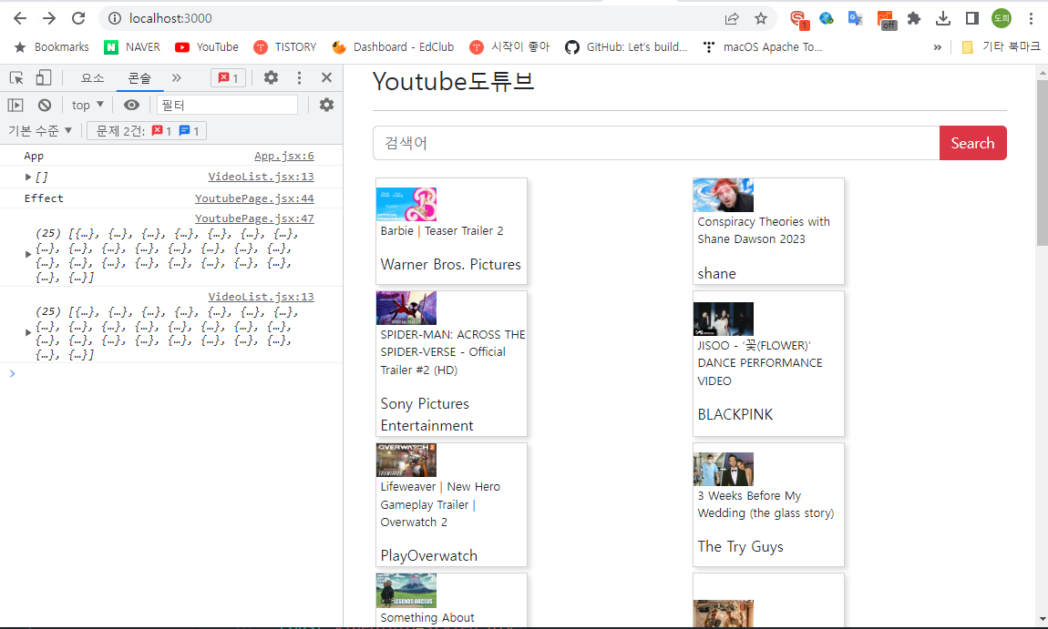The width and height of the screenshot is (1048, 629).
Task: Click the console 필터 input
Action: click(227, 105)
